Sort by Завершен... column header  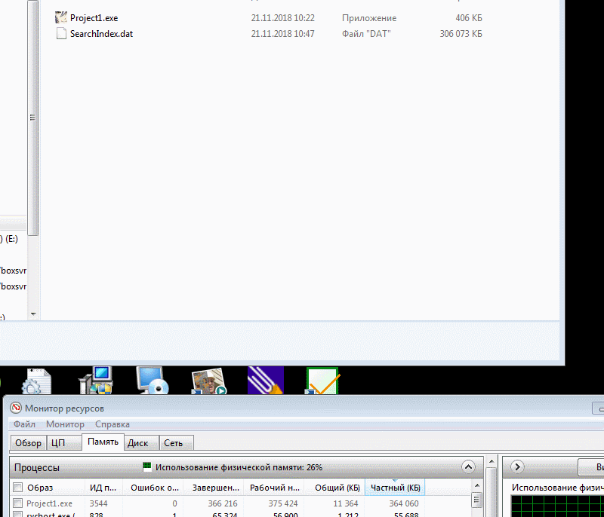(x=215, y=488)
